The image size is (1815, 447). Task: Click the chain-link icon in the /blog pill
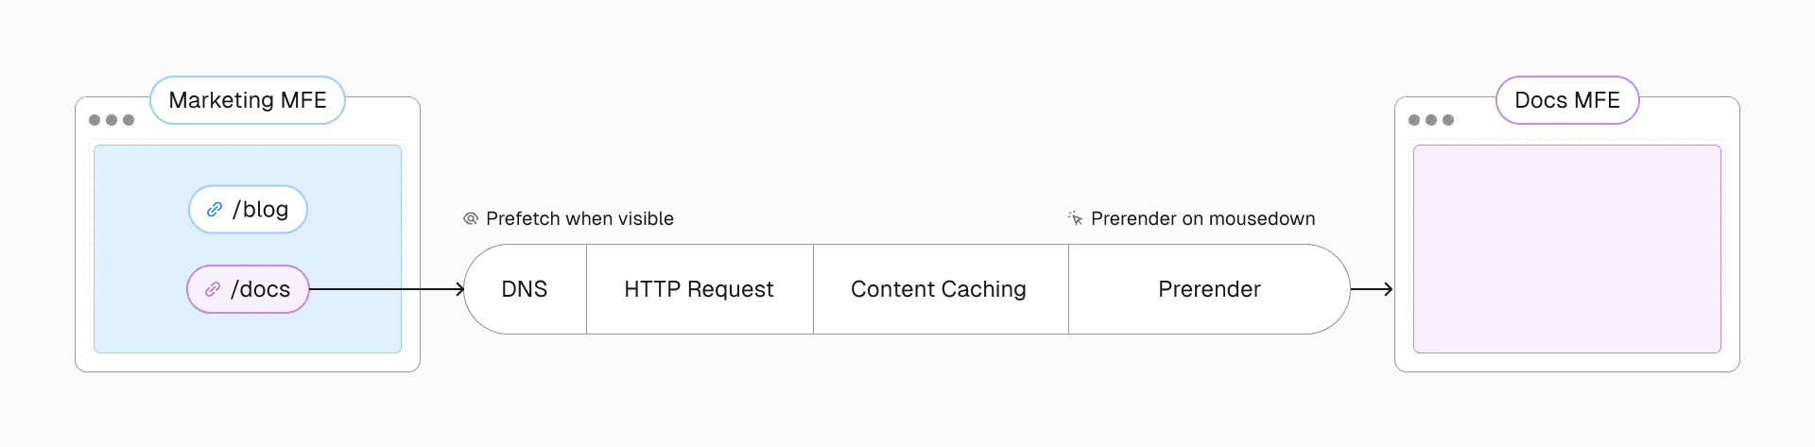pos(215,209)
